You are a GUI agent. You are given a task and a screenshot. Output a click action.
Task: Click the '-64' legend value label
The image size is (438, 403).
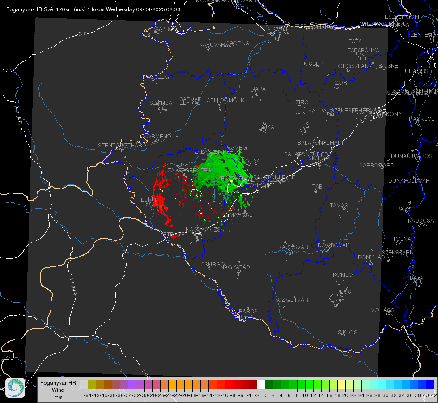coord(87,395)
